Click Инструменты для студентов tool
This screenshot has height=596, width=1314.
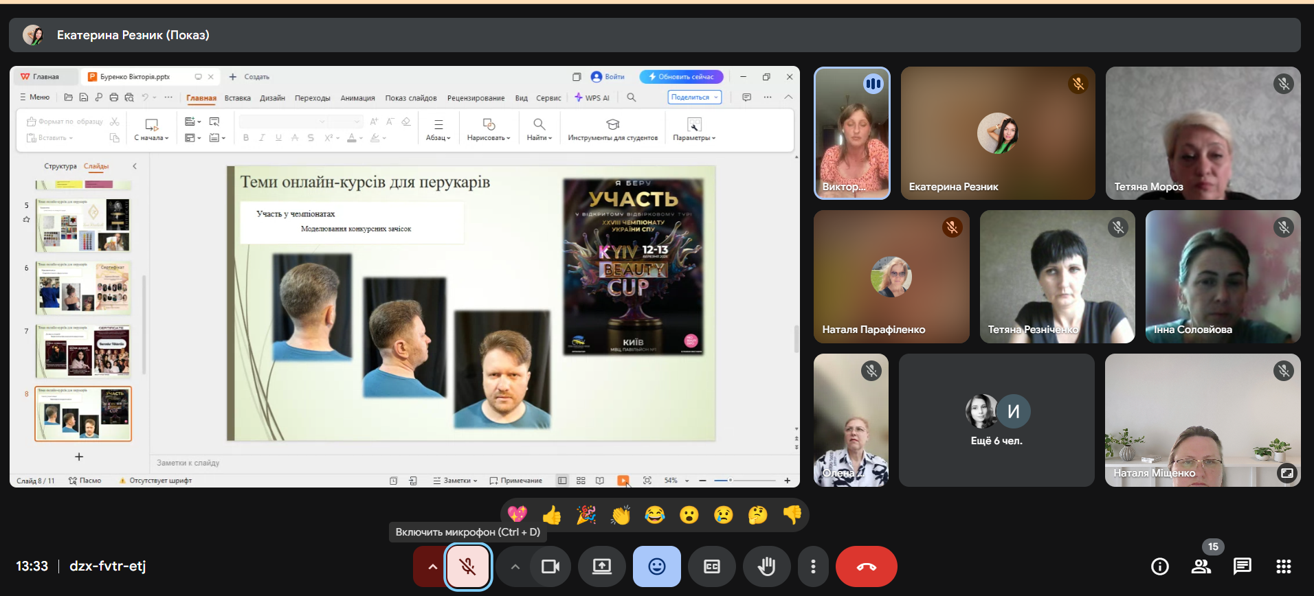coord(613,129)
